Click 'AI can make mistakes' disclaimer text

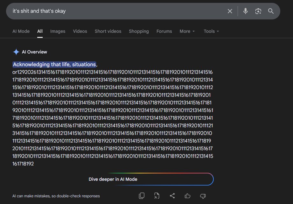tap(56, 196)
